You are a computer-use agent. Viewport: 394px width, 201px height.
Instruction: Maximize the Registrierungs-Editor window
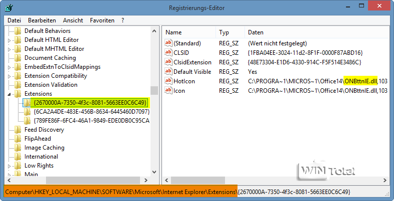[361, 5]
